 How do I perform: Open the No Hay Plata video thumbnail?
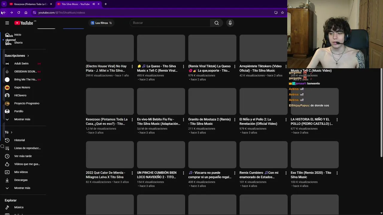pyautogui.click(x=110, y=48)
